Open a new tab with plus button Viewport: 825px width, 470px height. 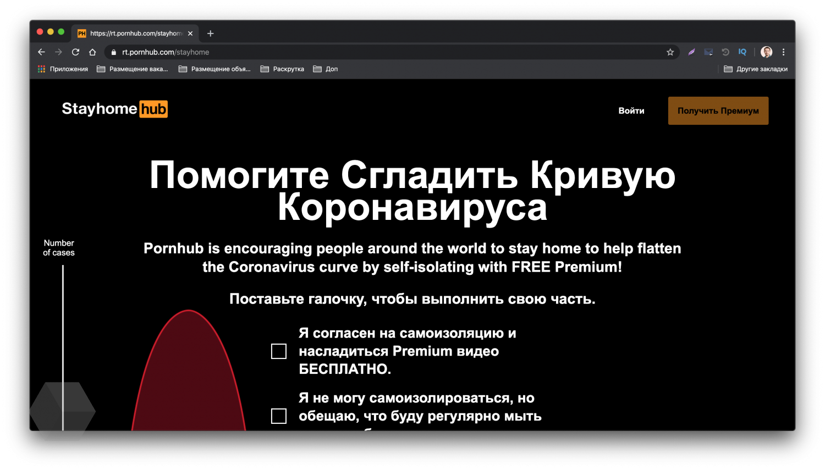tap(210, 34)
